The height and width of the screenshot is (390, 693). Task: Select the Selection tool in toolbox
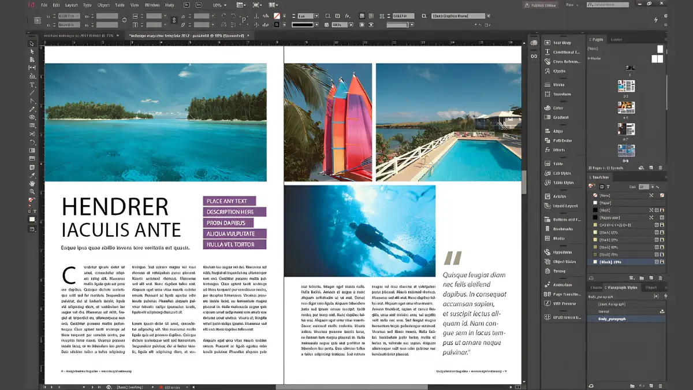tap(32, 43)
